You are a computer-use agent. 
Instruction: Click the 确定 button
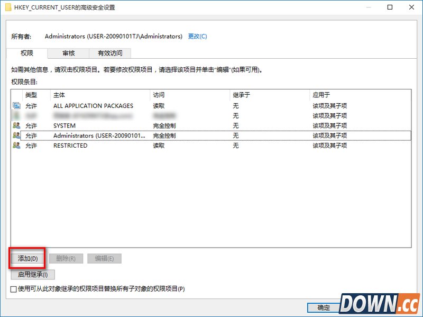pos(323,307)
